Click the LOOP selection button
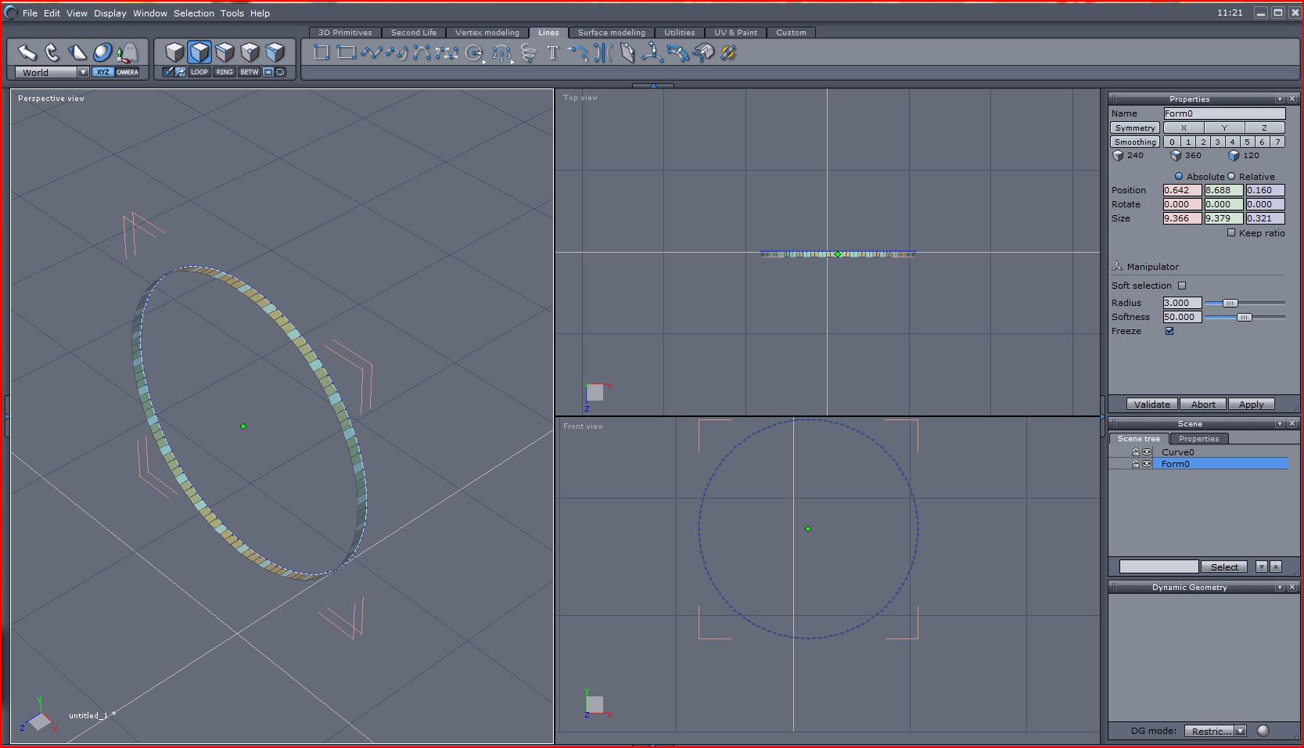The width and height of the screenshot is (1304, 748). (199, 72)
